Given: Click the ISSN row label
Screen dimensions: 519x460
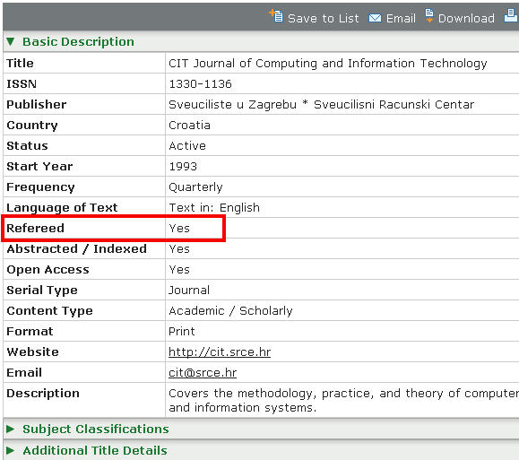Looking at the screenshot, I should 22,83.
